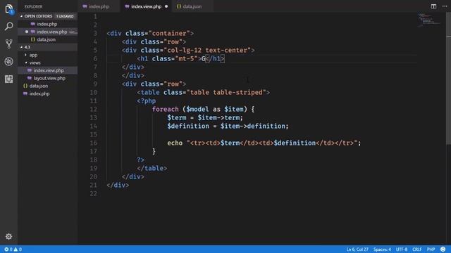Click PHP icon of index.php tab
The image size is (451, 253).
point(85,6)
